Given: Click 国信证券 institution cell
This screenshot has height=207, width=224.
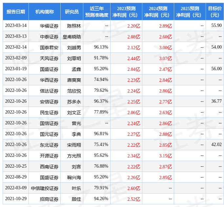Looking at the screenshot, I should pos(49,123).
